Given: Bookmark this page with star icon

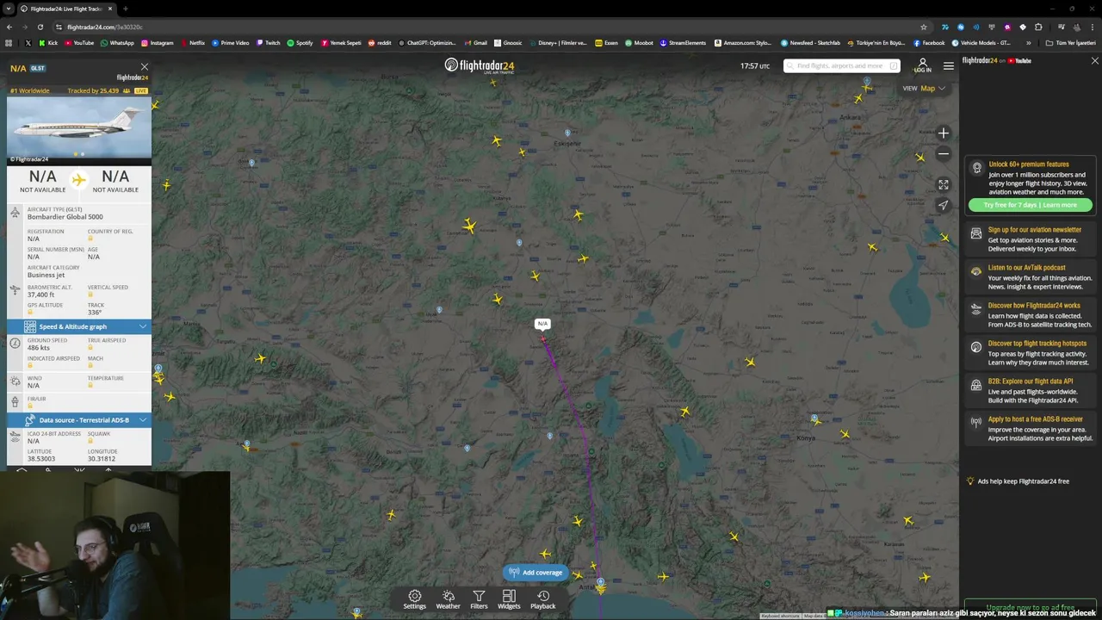Looking at the screenshot, I should [x=924, y=27].
